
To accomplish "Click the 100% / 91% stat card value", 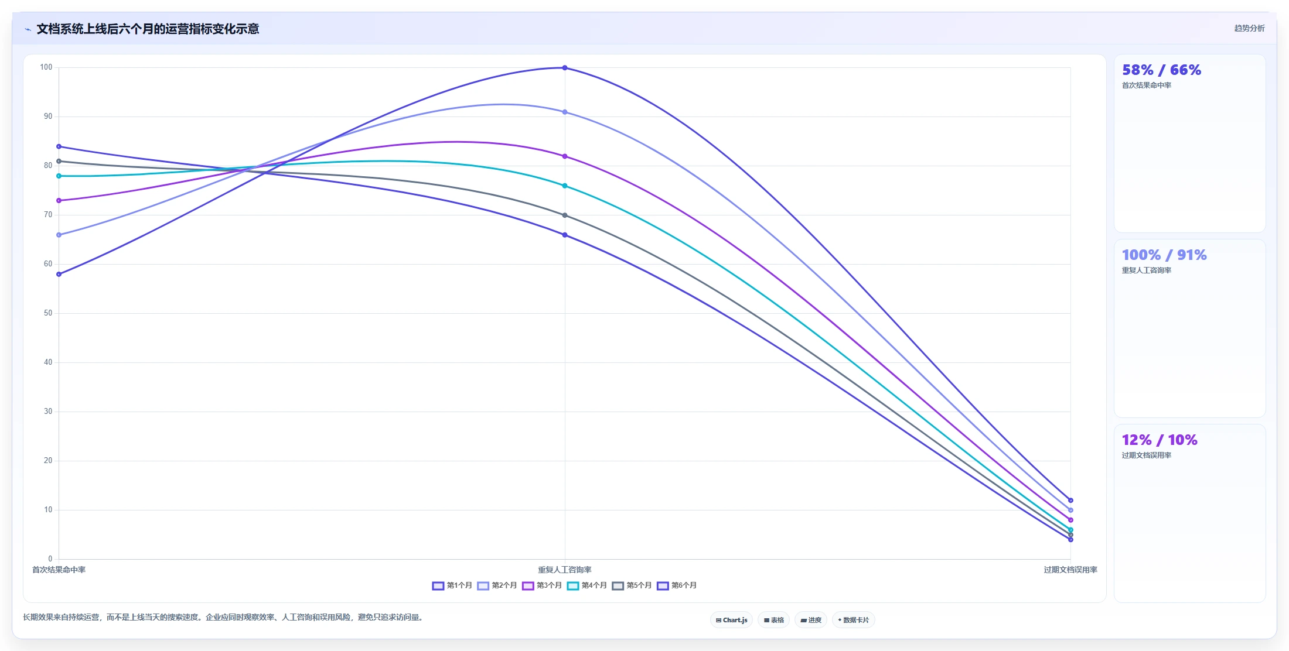I will (1164, 255).
